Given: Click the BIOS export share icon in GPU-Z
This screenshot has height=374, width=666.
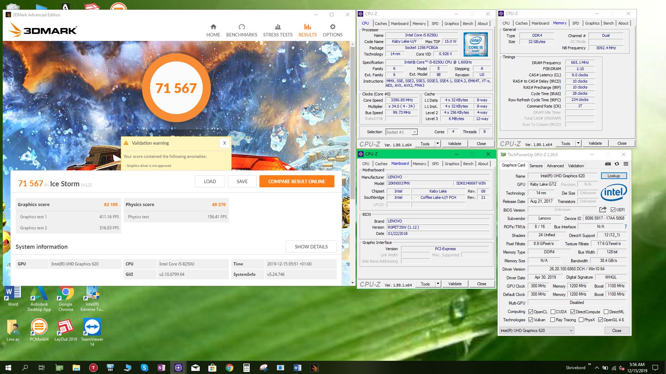Looking at the screenshot, I should tap(603, 210).
